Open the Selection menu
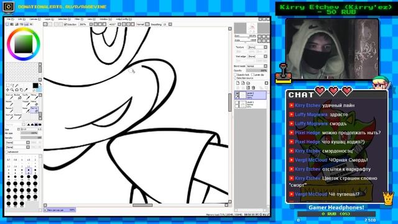398x224 pixels. click(x=64, y=19)
